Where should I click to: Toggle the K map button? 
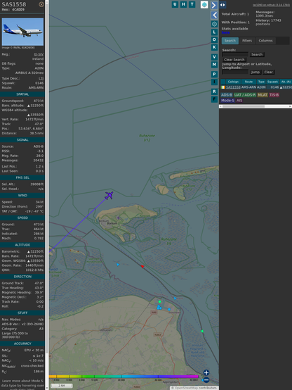214,47
